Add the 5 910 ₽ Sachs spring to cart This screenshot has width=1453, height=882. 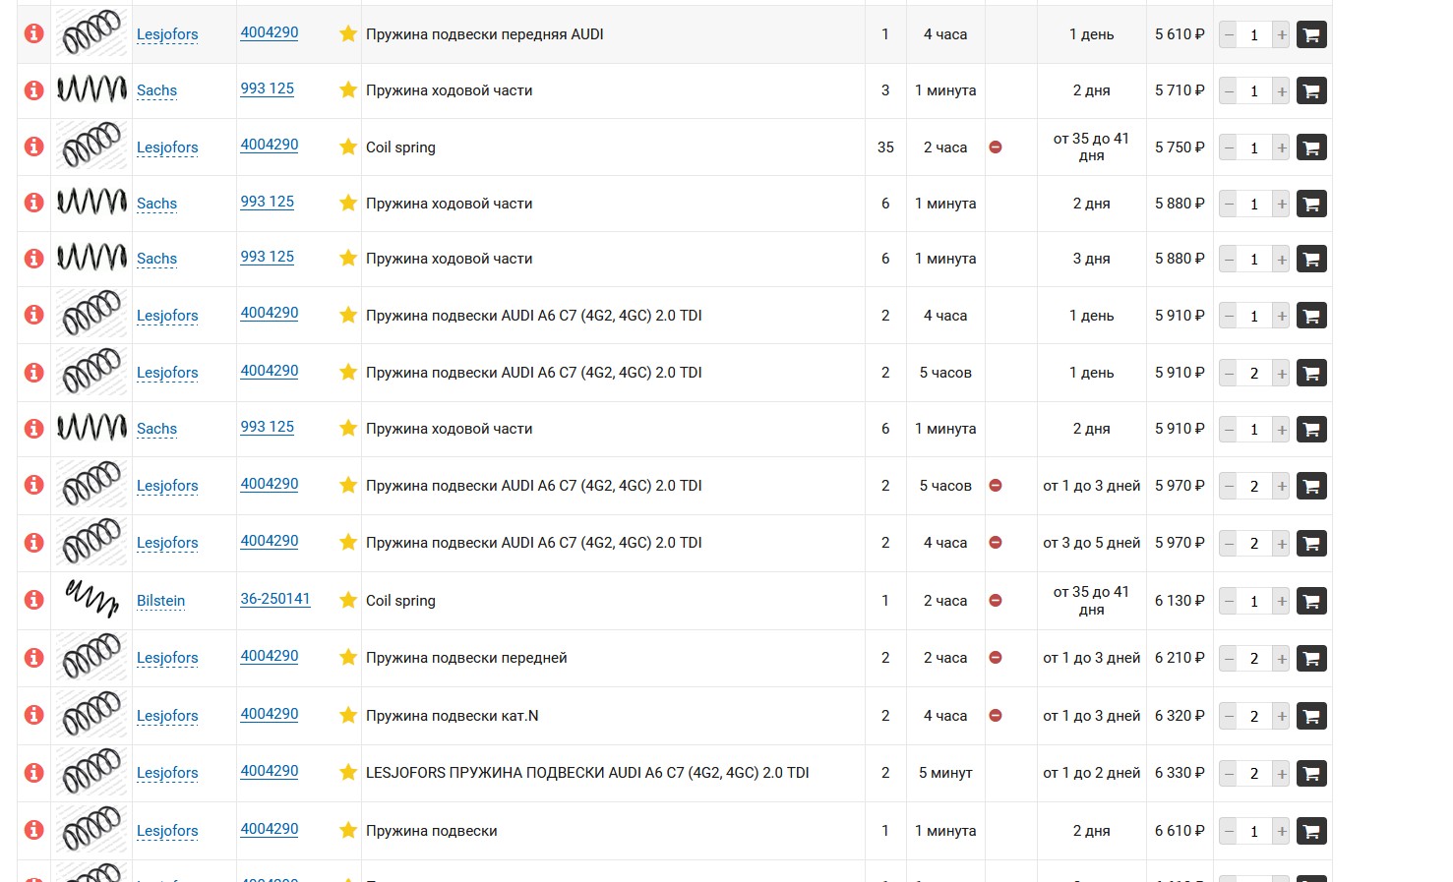pos(1311,429)
